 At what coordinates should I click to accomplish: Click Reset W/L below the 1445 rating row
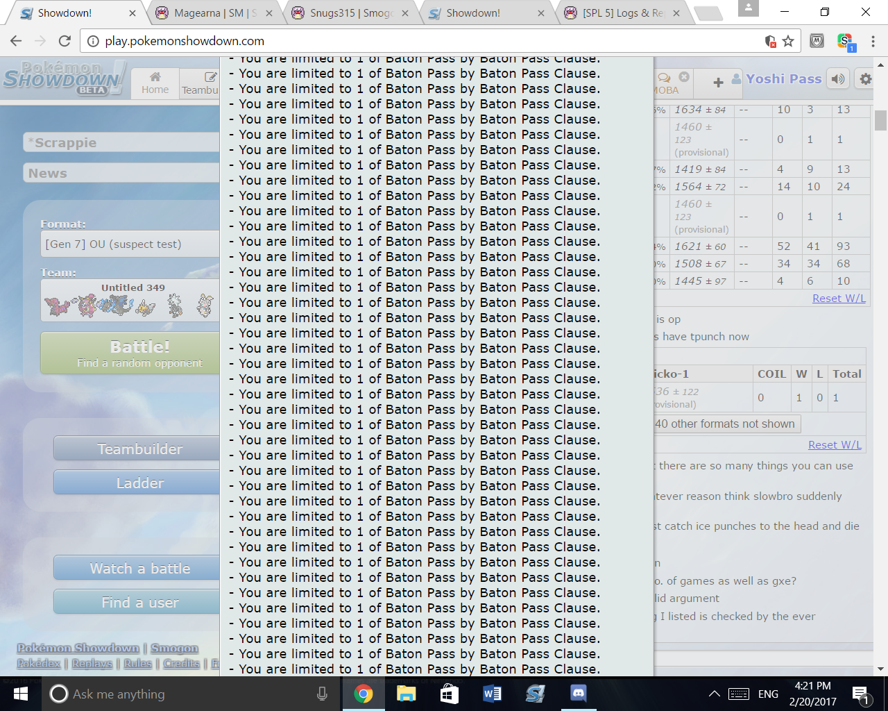839,299
